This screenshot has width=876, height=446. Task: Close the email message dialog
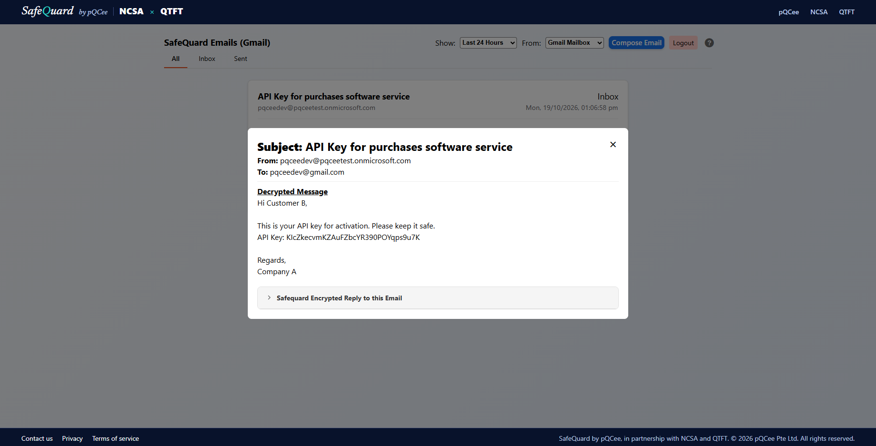tap(613, 145)
